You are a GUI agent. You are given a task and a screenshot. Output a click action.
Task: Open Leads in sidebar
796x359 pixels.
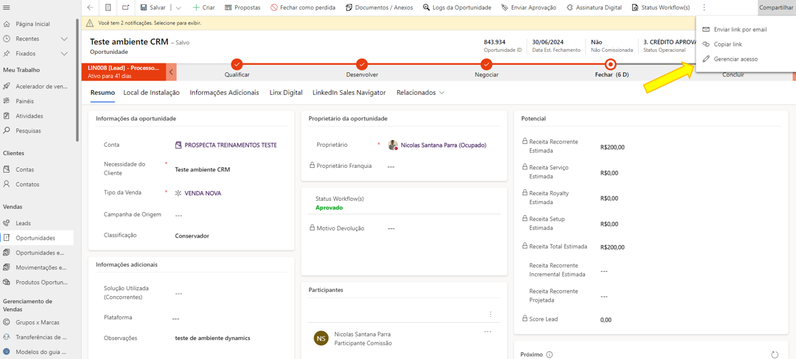tap(23, 222)
